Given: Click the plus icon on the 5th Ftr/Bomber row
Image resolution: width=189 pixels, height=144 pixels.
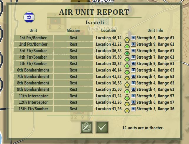Looking at the screenshot, I should pyautogui.click(x=127, y=66).
